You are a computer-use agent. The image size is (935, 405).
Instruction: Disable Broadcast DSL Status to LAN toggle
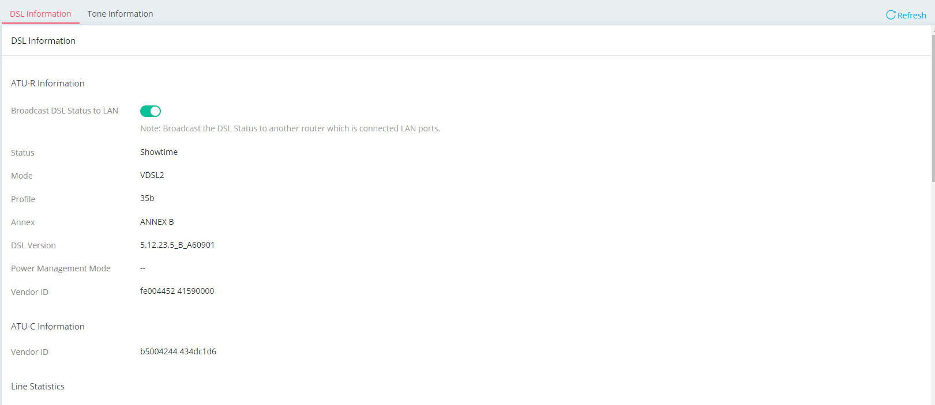tap(151, 111)
